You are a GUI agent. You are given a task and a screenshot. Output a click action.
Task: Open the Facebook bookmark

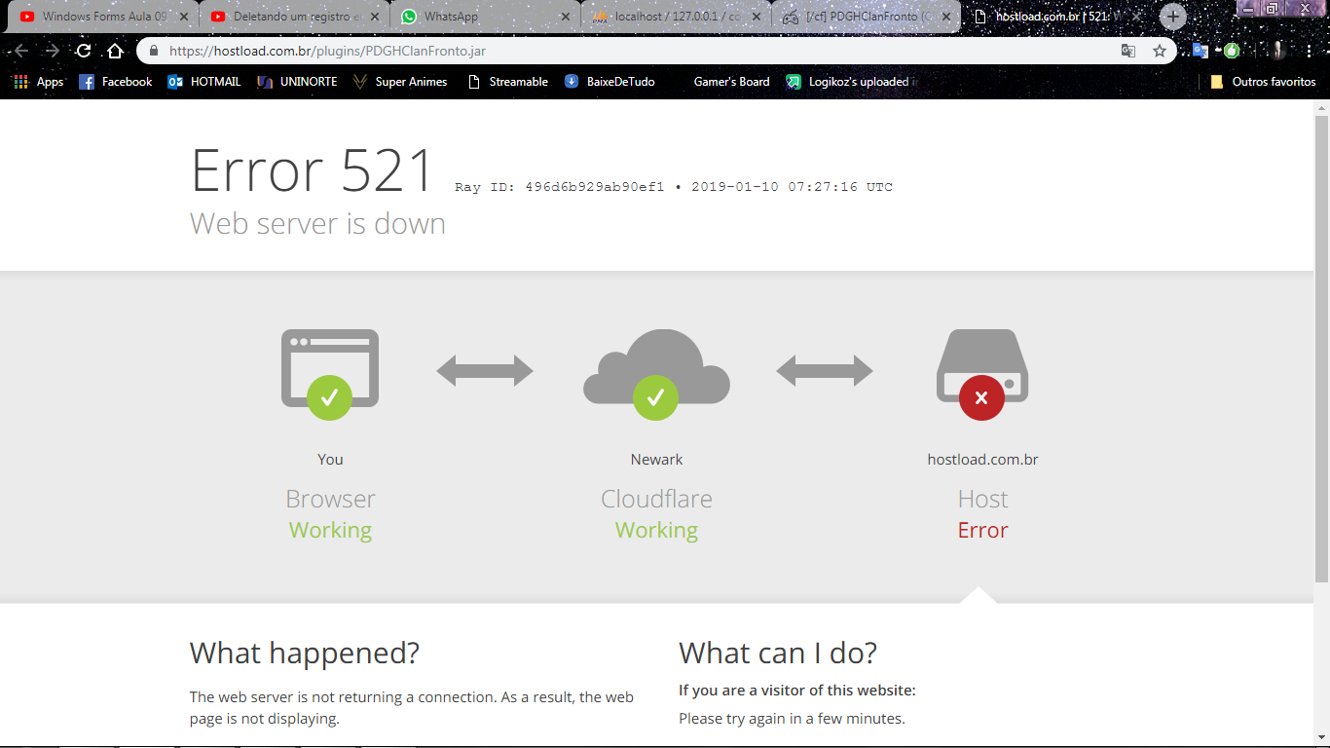pyautogui.click(x=116, y=82)
